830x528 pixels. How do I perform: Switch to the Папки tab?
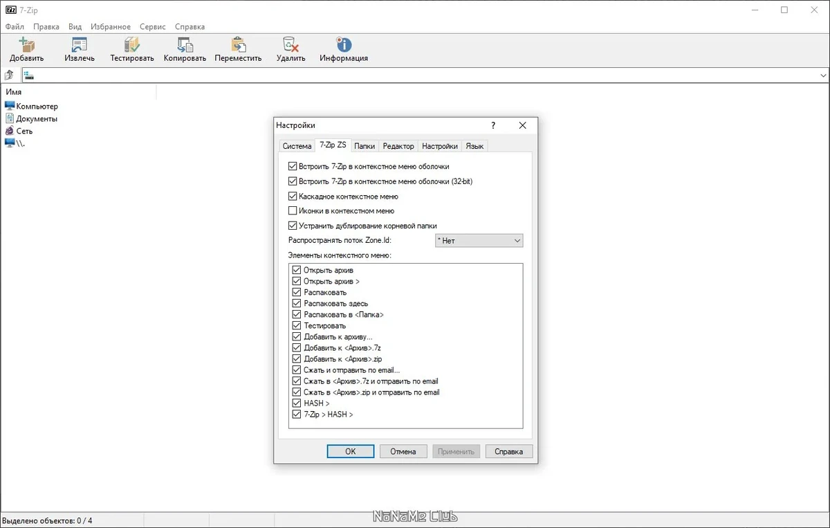click(x=365, y=146)
